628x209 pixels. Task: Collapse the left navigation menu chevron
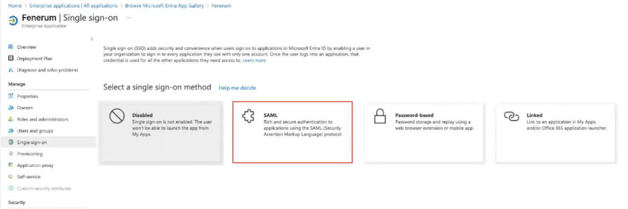(92, 39)
